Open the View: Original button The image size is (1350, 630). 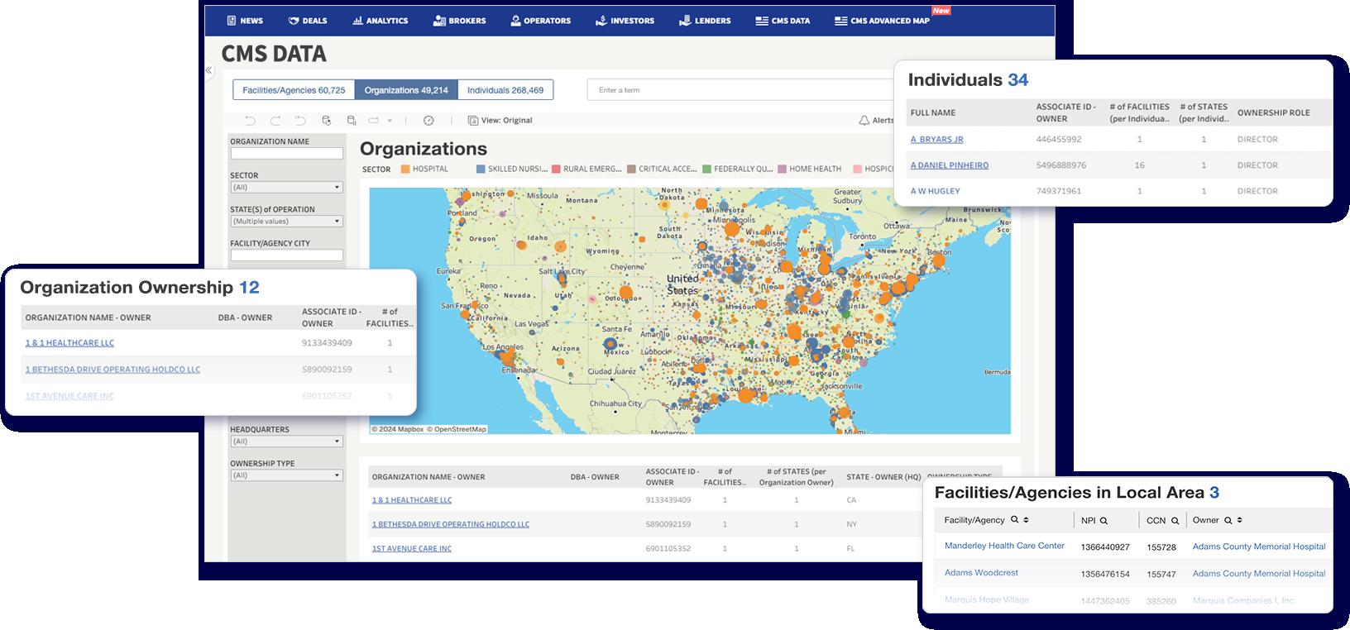click(500, 121)
